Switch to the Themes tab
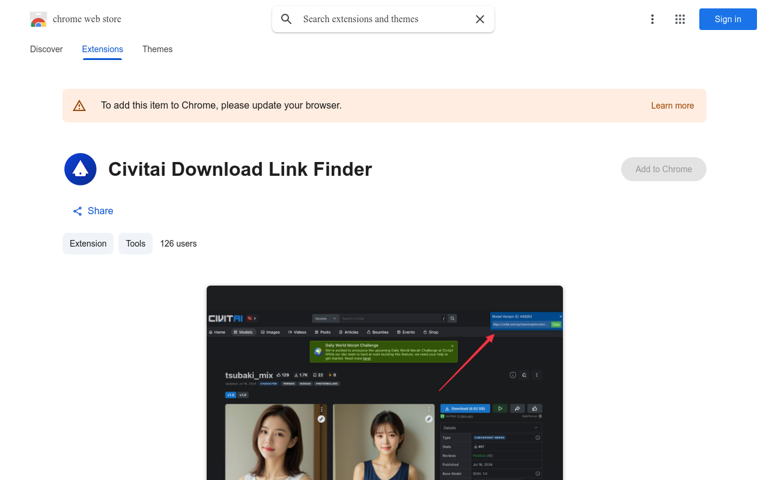 click(157, 49)
